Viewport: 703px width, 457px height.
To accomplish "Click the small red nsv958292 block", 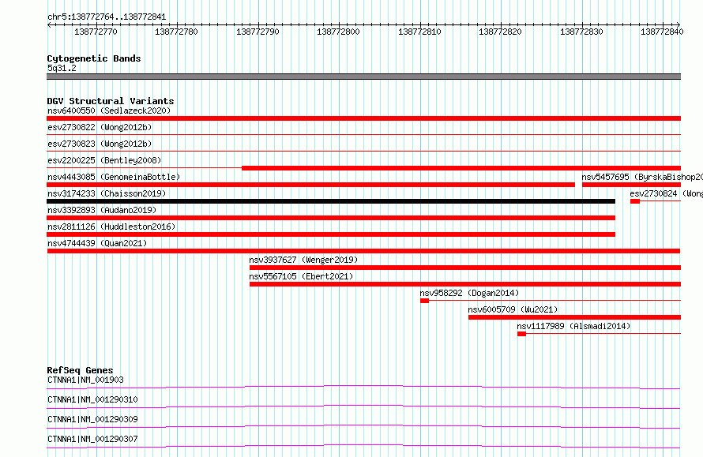I will click(425, 301).
